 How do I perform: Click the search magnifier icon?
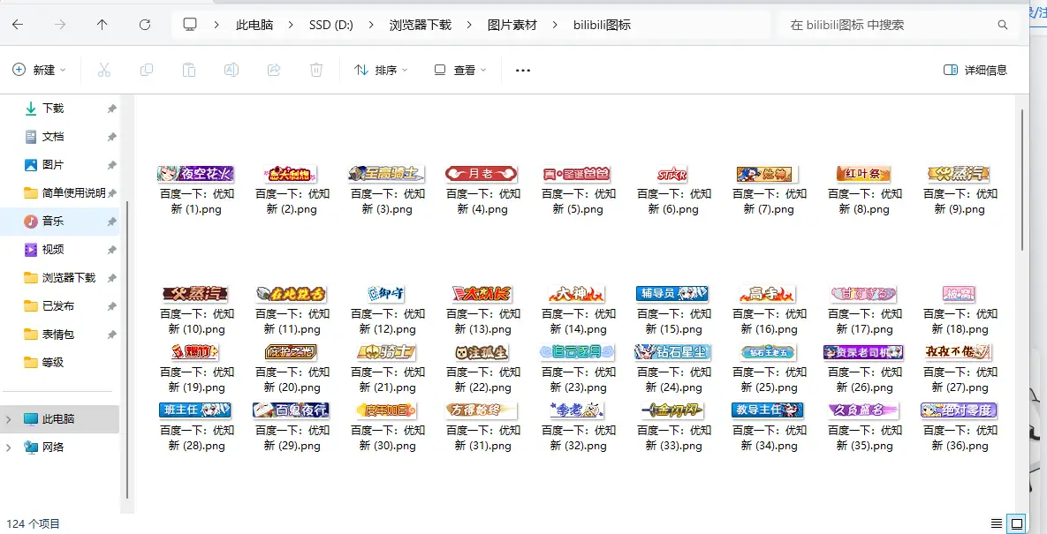pyautogui.click(x=1002, y=25)
